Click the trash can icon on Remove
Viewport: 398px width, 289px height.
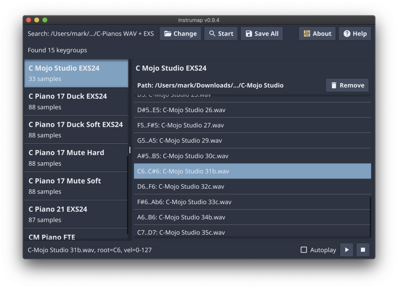coord(334,85)
